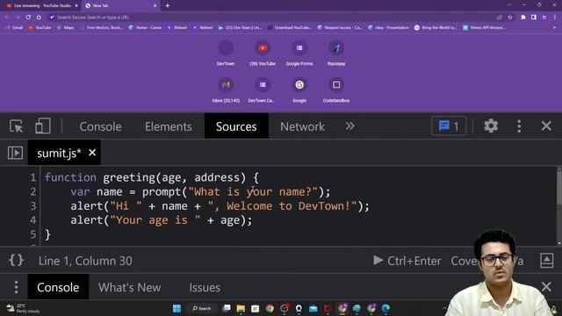Open the Gmail bookmark
The image size is (562, 316).
(x=15, y=27)
